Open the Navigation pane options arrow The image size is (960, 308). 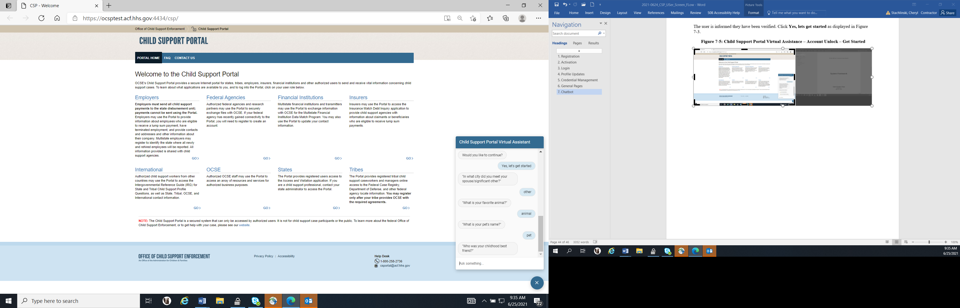coord(600,23)
